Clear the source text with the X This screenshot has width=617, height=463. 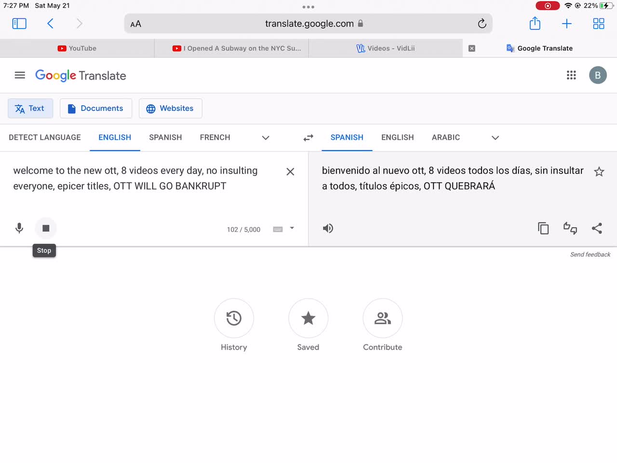pos(290,172)
